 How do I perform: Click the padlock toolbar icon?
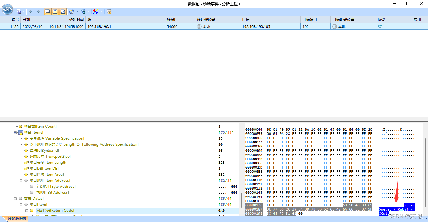click(x=109, y=11)
